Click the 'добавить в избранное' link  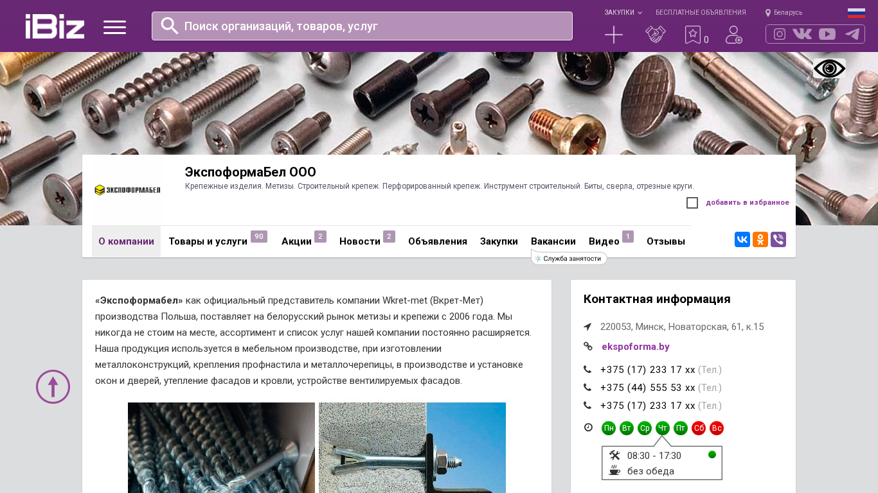(748, 203)
